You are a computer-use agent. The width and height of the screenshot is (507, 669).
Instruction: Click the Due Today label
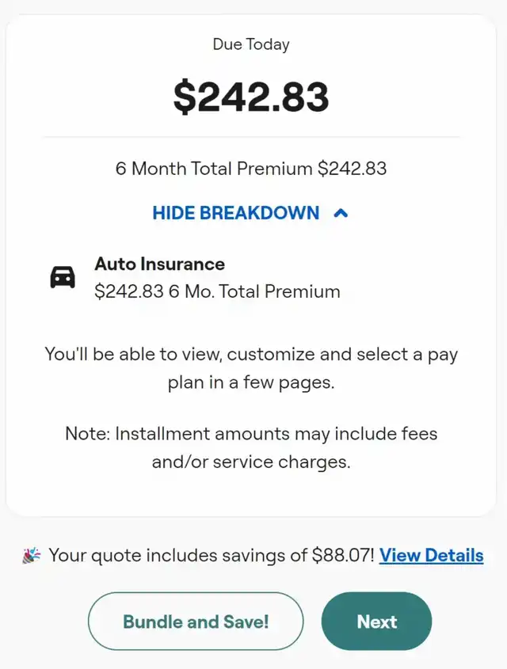pos(251,44)
